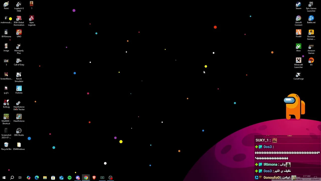Image resolution: width=321 pixels, height=181 pixels.
Task: Launch the EA app from the desktop
Action: pyautogui.click(x=311, y=62)
